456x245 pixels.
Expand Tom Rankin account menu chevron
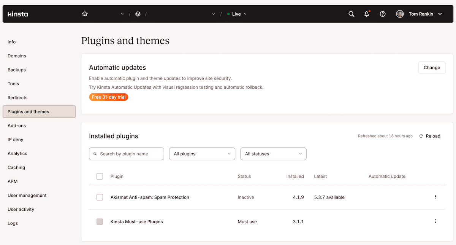click(x=440, y=14)
